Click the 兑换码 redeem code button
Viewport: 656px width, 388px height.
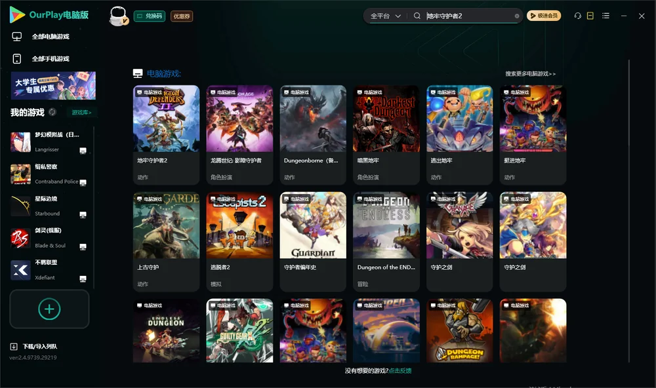point(150,16)
